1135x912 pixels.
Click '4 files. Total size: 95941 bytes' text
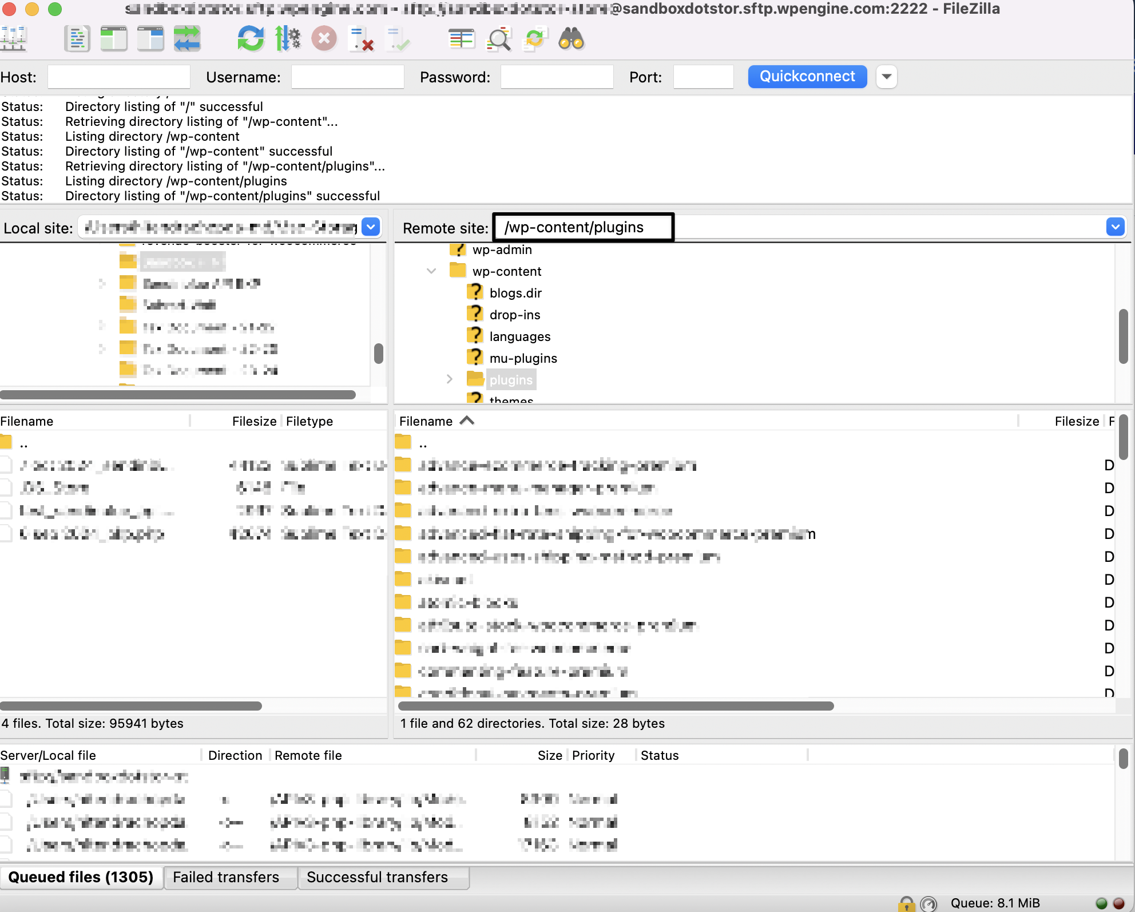coord(92,723)
